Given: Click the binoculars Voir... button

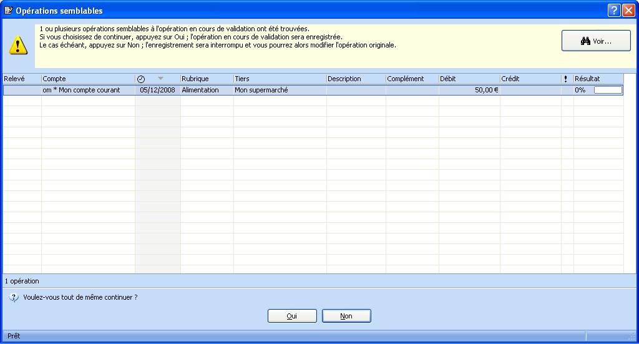Looking at the screenshot, I should [596, 41].
